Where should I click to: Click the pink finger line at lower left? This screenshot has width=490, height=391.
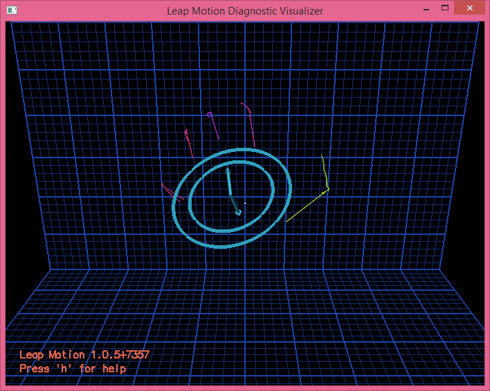click(x=170, y=192)
